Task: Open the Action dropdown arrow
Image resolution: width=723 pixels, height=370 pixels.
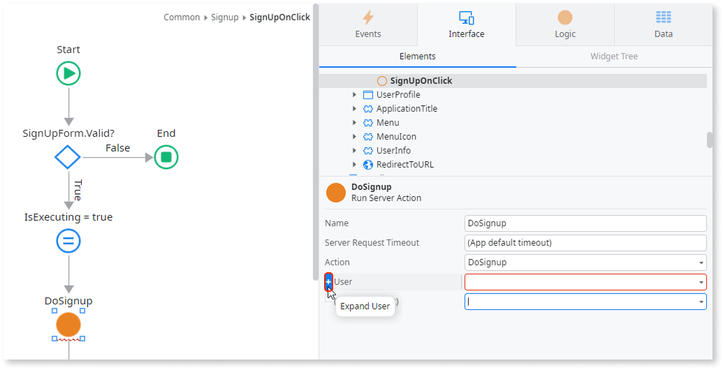Action: 701,262
